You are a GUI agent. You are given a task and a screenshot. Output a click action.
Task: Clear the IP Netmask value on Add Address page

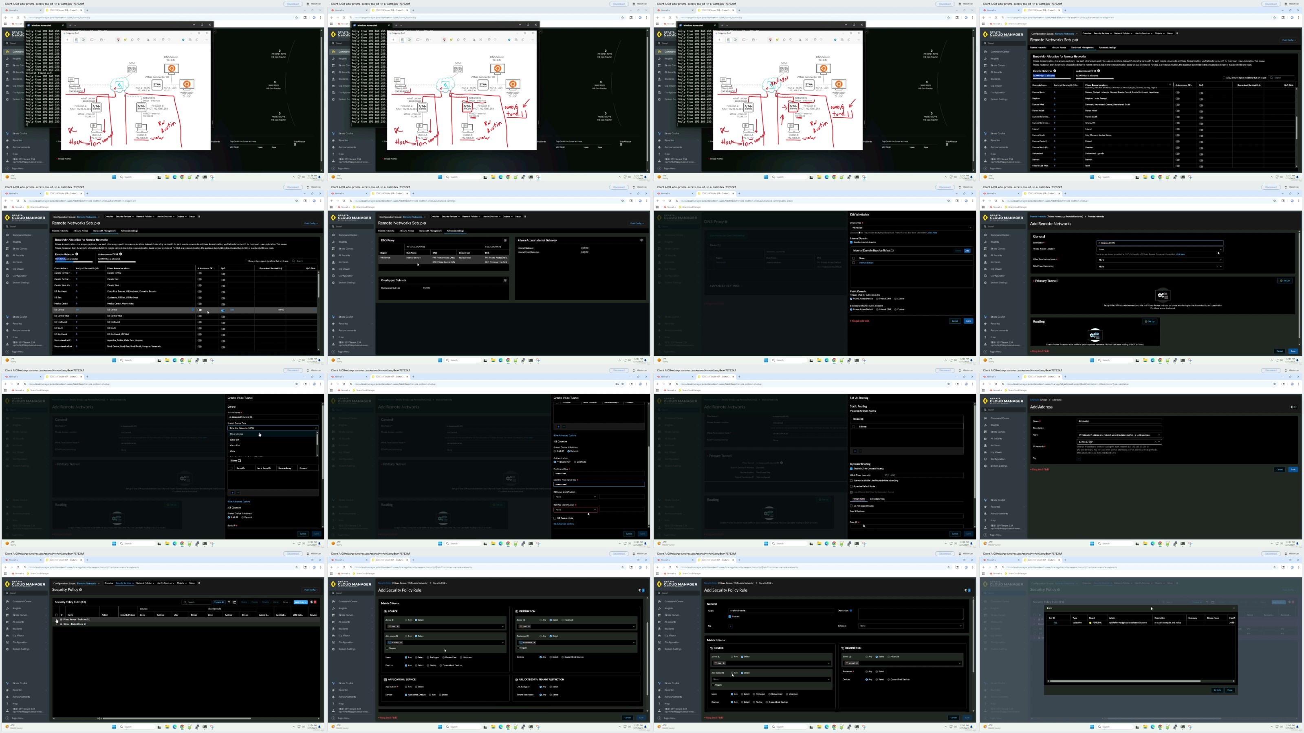pyautogui.click(x=1156, y=441)
